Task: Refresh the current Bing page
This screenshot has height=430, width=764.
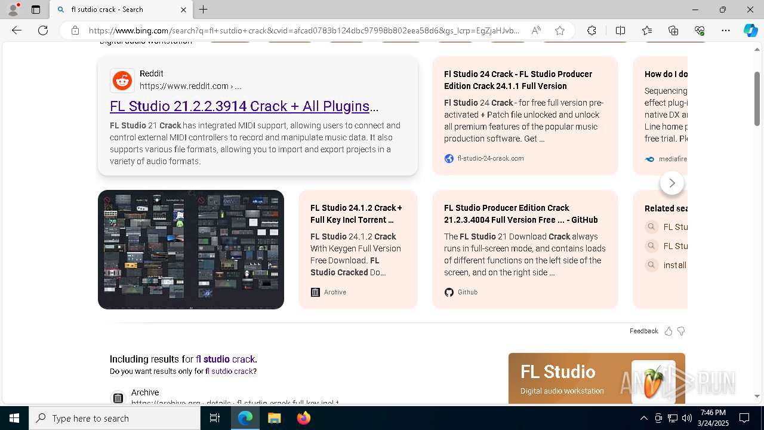Action: tap(43, 30)
